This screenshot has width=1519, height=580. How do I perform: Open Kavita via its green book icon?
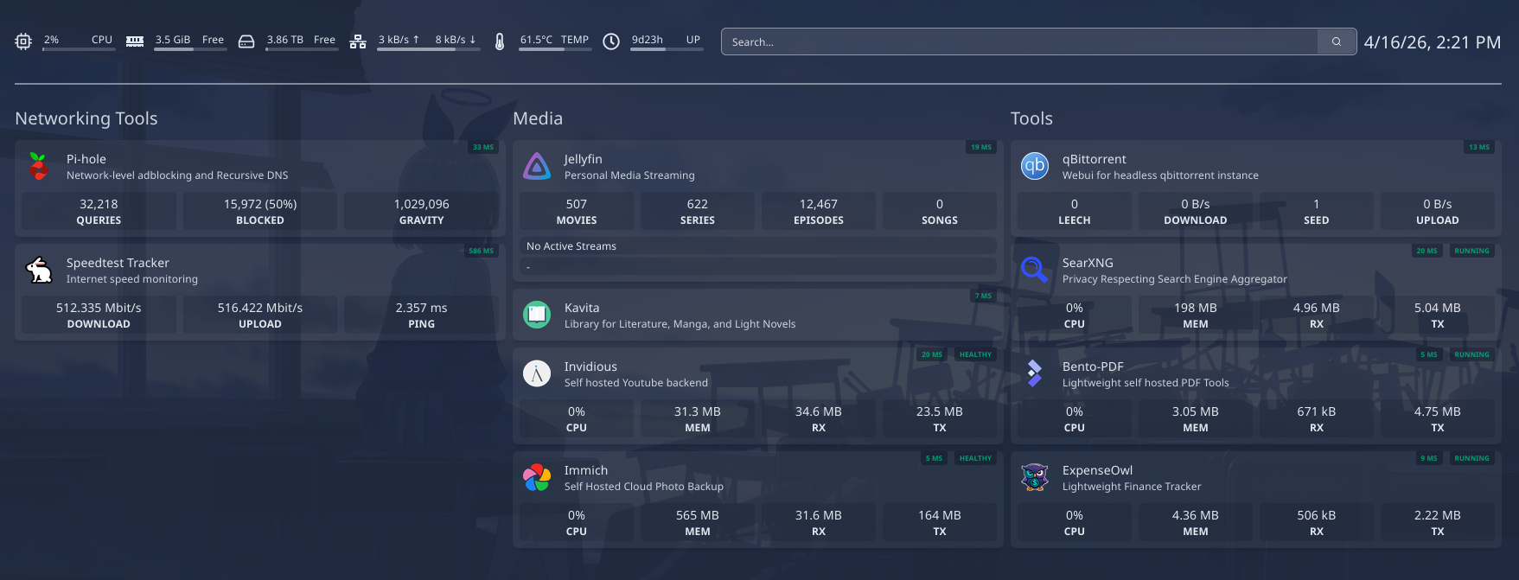(x=537, y=315)
